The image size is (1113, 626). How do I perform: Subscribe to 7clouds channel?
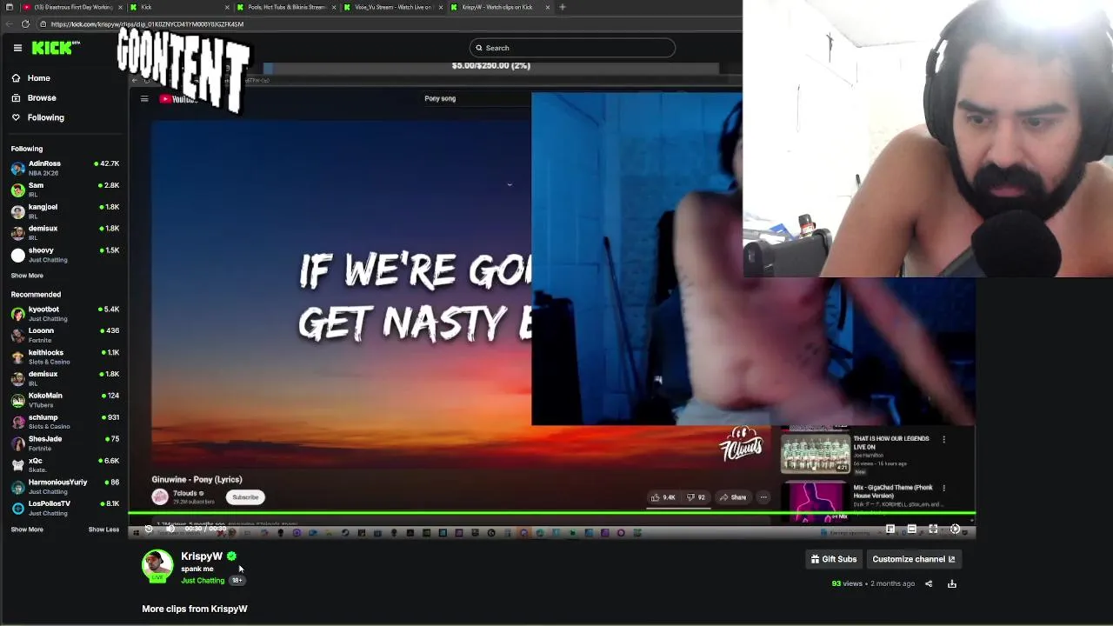[x=245, y=497]
